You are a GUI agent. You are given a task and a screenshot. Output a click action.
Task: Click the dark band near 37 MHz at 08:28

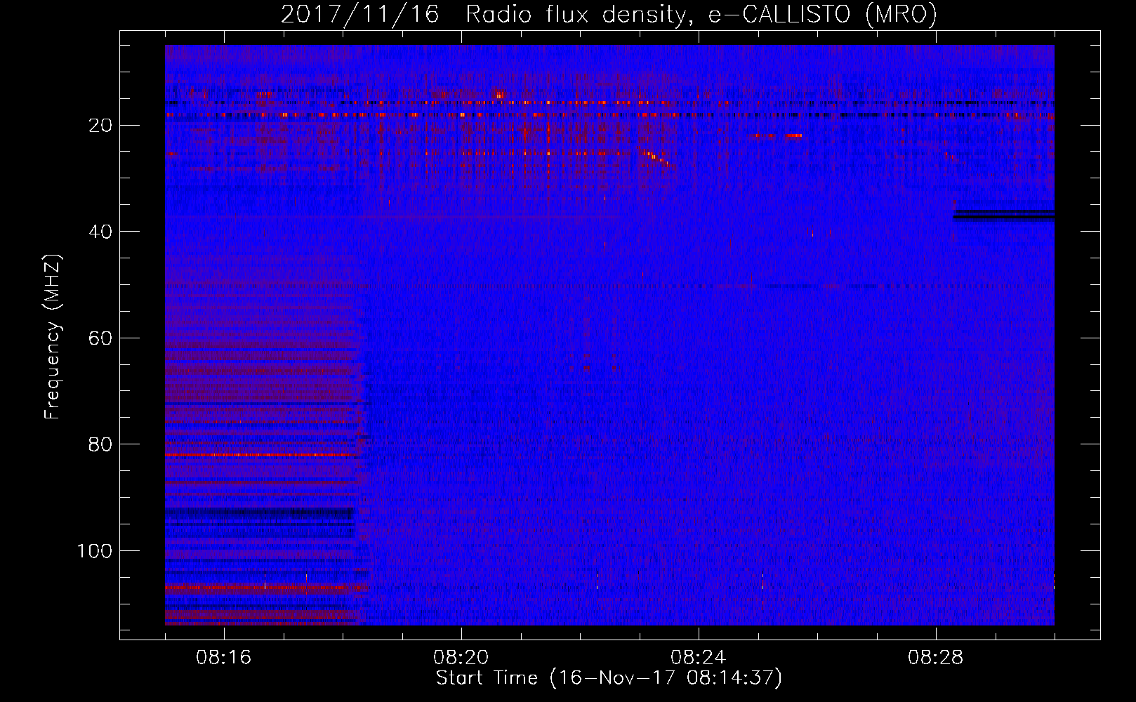[1004, 215]
